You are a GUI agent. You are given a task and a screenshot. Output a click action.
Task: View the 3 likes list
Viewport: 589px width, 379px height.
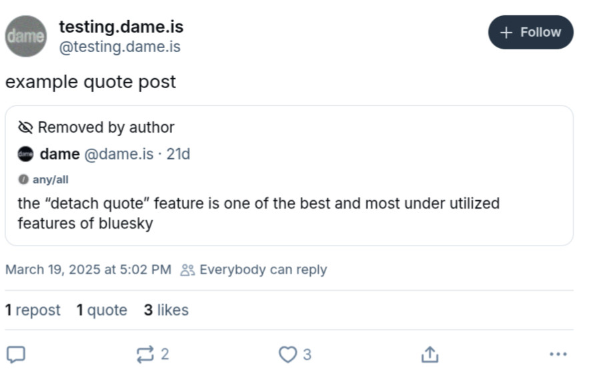[166, 310]
